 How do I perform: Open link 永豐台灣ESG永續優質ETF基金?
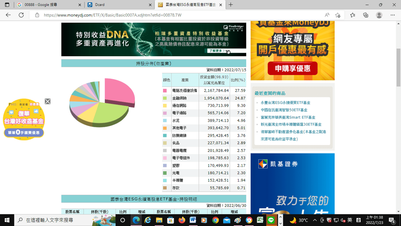(285, 103)
